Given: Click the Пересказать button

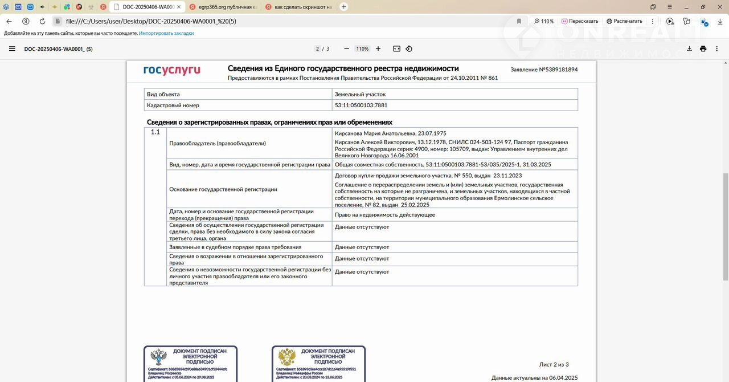Looking at the screenshot, I should click(580, 21).
